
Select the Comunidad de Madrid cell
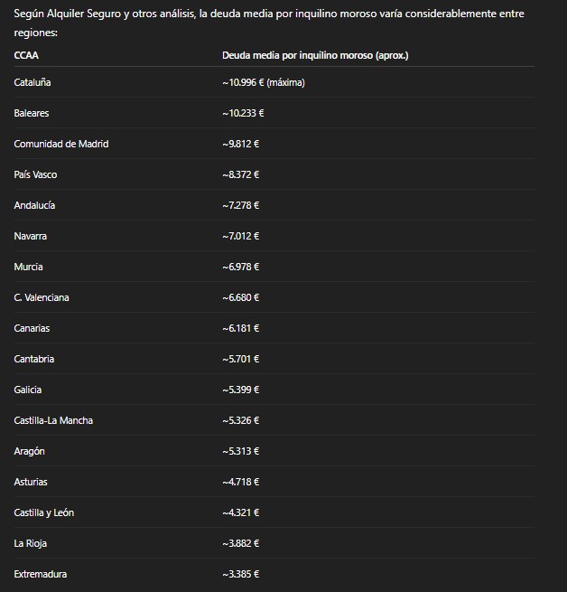point(61,144)
